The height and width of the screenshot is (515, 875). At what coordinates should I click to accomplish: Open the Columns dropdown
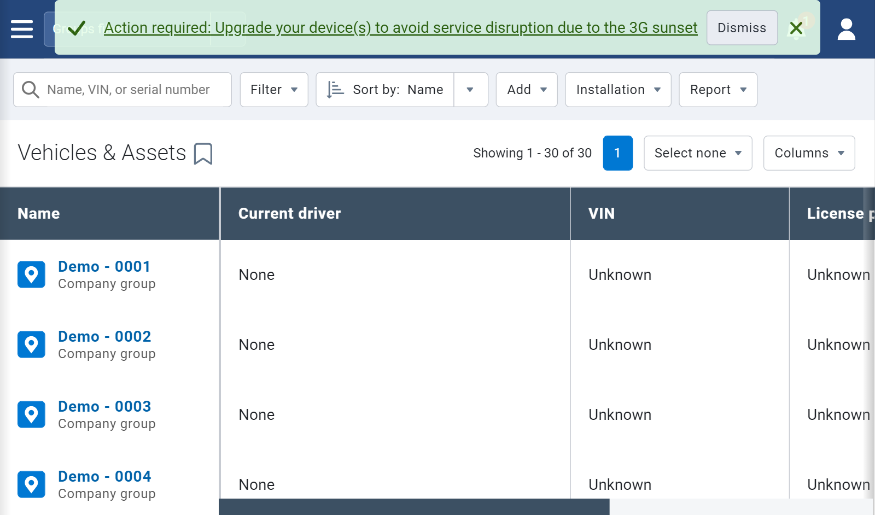tap(809, 153)
